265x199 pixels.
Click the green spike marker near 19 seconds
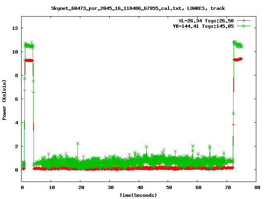(77, 143)
